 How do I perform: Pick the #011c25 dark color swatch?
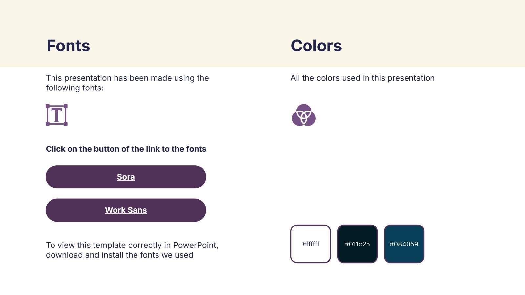[x=357, y=244]
